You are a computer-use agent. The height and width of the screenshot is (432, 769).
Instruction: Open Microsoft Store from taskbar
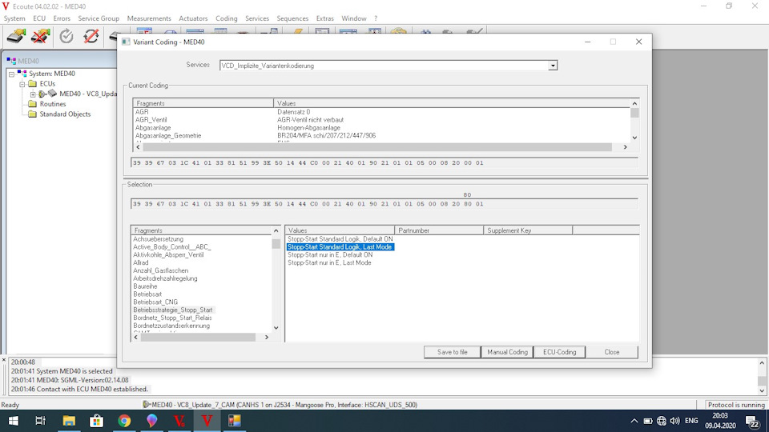pyautogui.click(x=96, y=421)
